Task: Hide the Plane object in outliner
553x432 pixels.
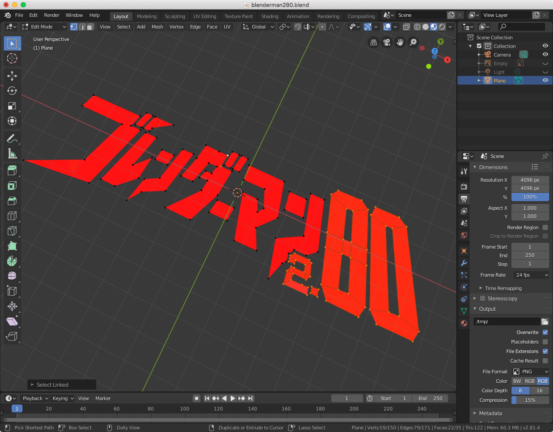Action: (x=545, y=80)
